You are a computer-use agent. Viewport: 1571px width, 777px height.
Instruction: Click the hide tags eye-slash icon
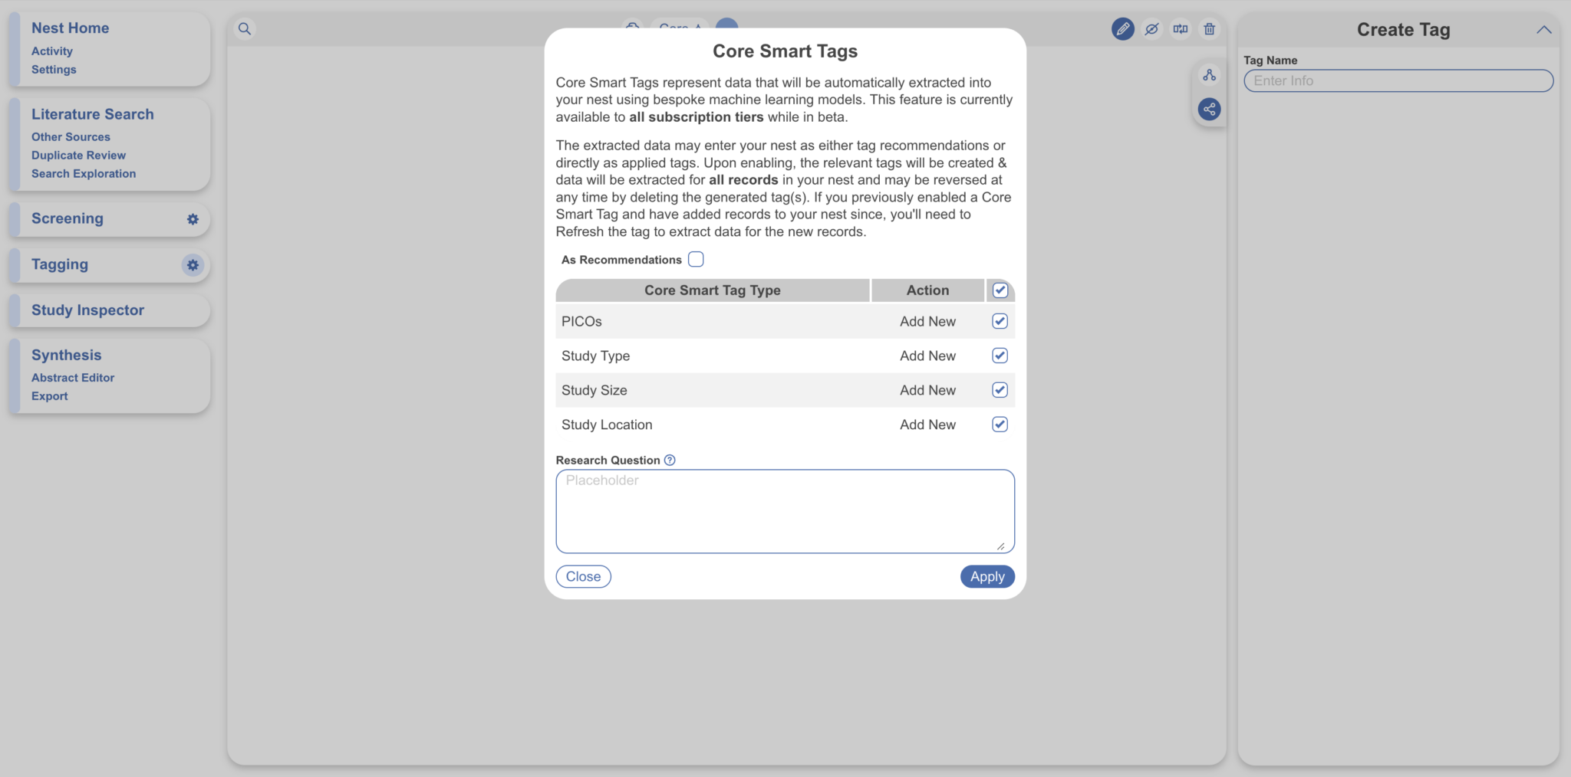tap(1151, 28)
